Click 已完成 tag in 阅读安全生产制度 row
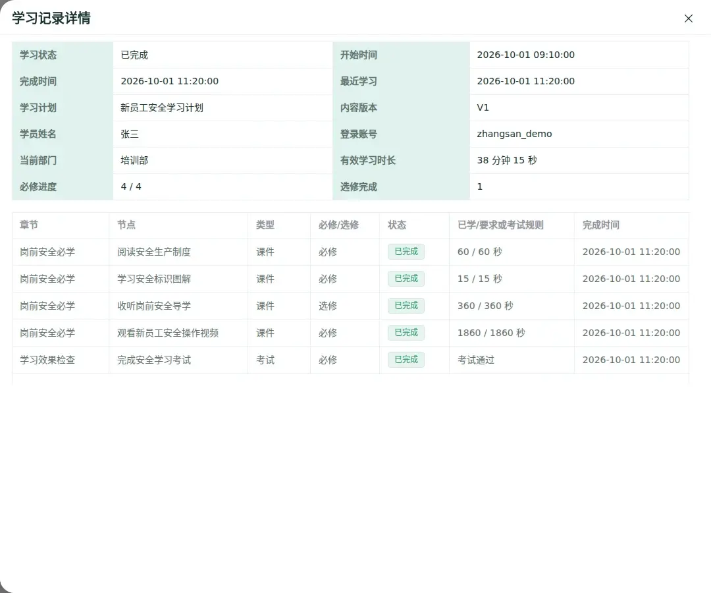711x593 pixels. coord(406,251)
